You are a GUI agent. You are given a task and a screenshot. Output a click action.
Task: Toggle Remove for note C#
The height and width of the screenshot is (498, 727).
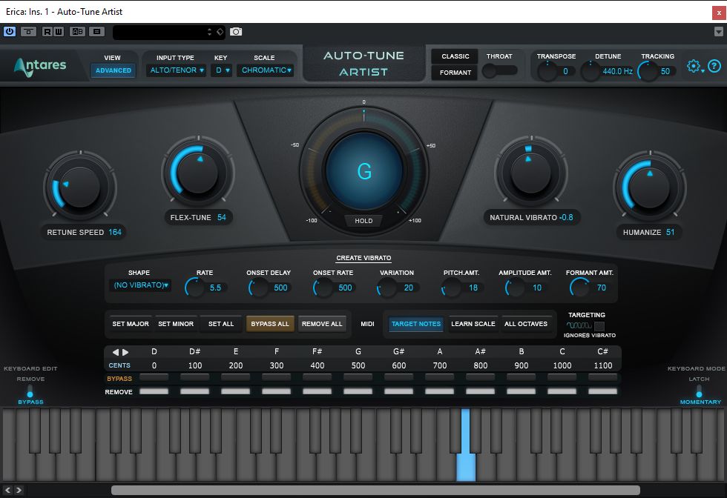602,391
